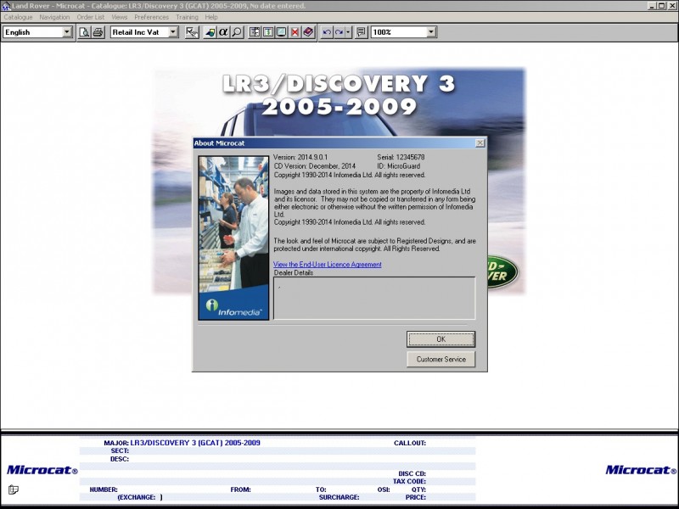The image size is (679, 509).
Task: Click the magnifying glass search icon
Action: pyautogui.click(x=237, y=32)
